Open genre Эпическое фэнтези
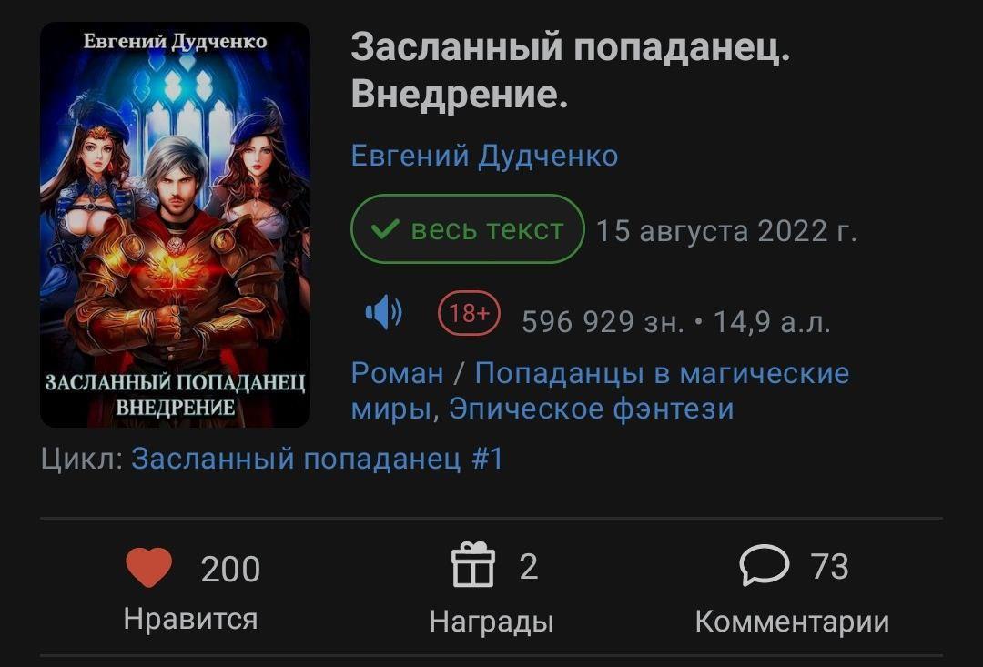Image resolution: width=983 pixels, height=667 pixels. (592, 409)
